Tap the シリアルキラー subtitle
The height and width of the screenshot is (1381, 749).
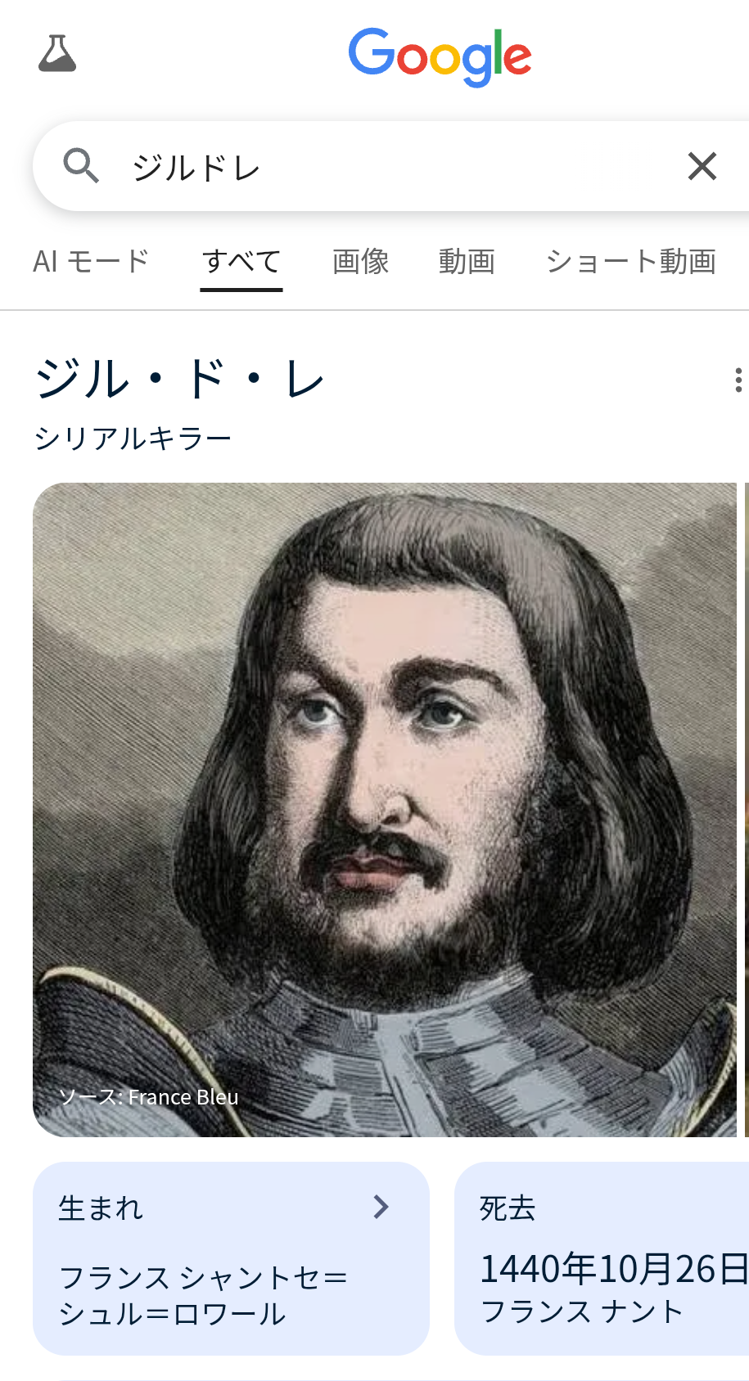click(x=133, y=439)
